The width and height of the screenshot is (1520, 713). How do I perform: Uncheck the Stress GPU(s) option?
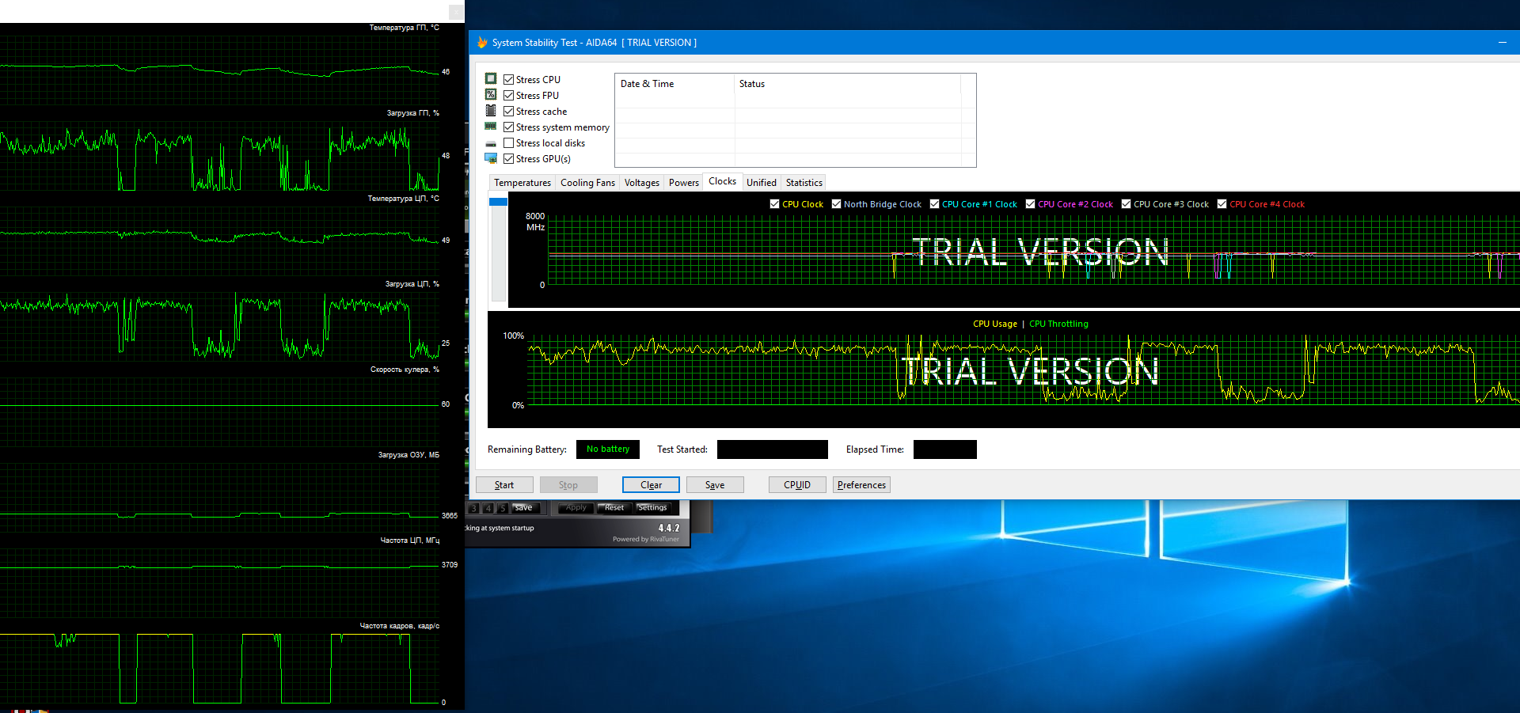tap(509, 159)
